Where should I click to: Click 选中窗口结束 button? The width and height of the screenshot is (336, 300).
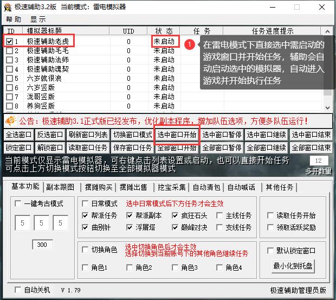click(x=311, y=135)
